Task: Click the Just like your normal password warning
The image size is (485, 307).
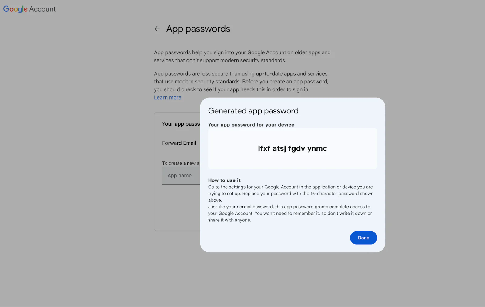Action: click(x=290, y=214)
